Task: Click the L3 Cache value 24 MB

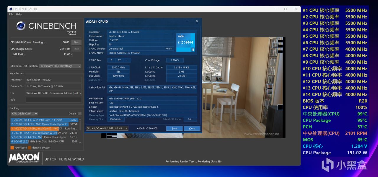Action: point(182,76)
